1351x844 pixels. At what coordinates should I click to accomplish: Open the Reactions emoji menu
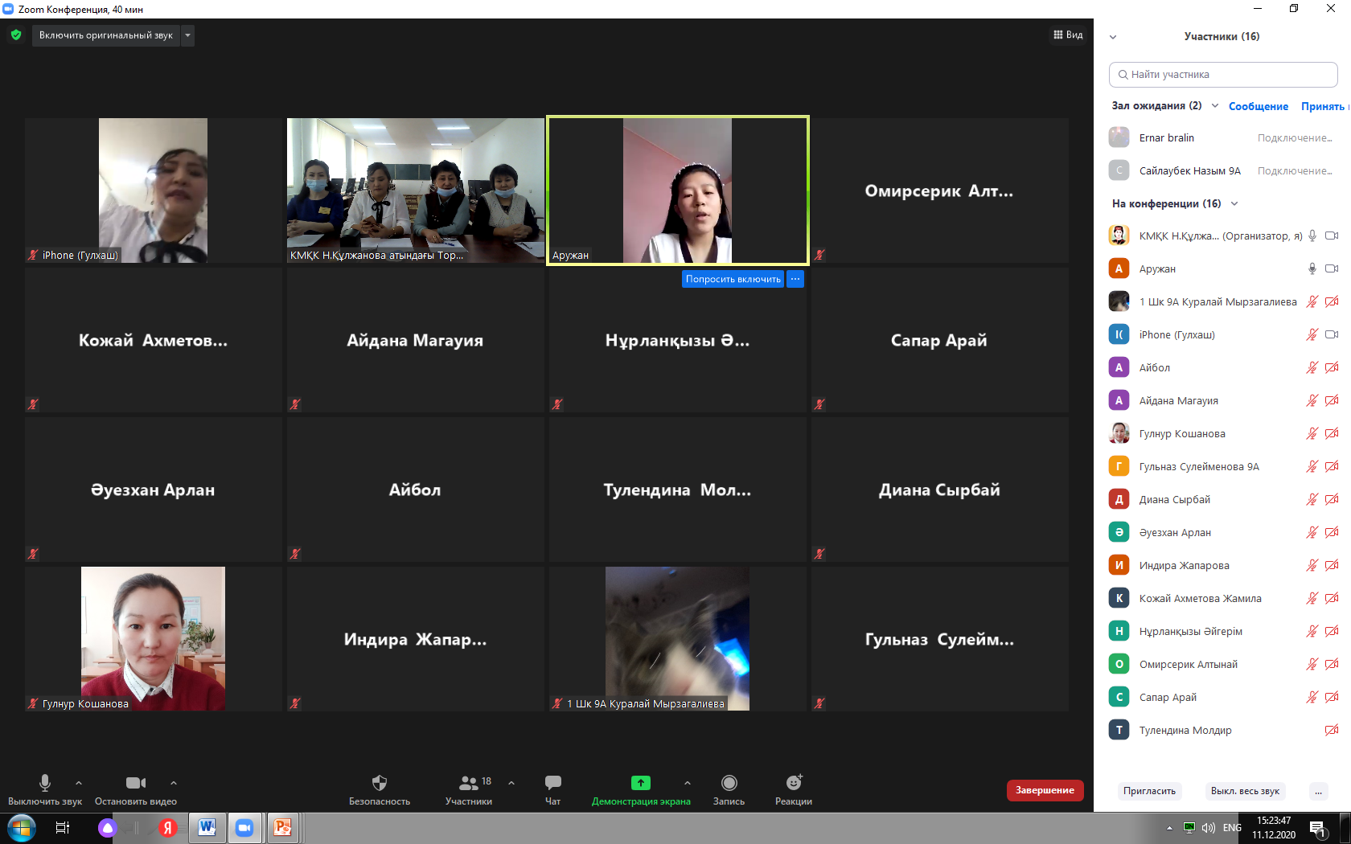pyautogui.click(x=794, y=783)
